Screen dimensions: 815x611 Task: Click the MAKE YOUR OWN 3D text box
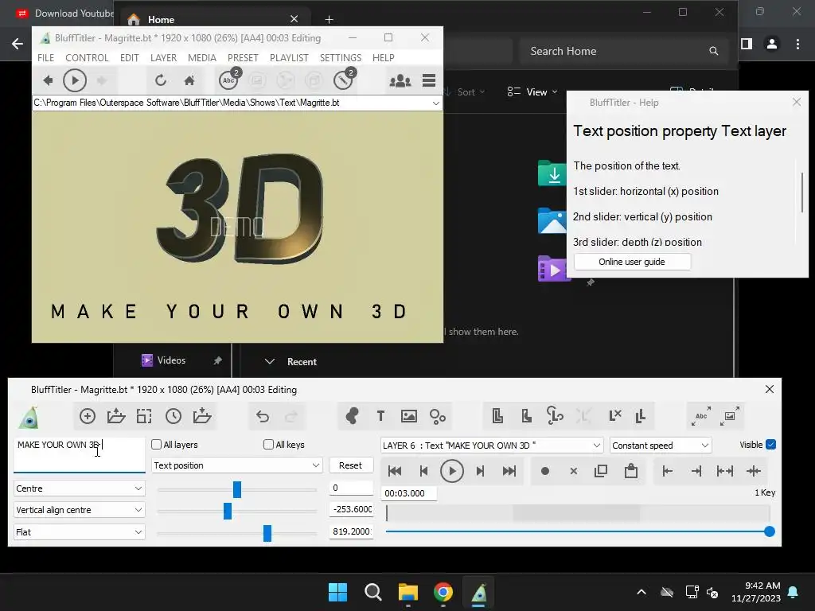coord(79,454)
